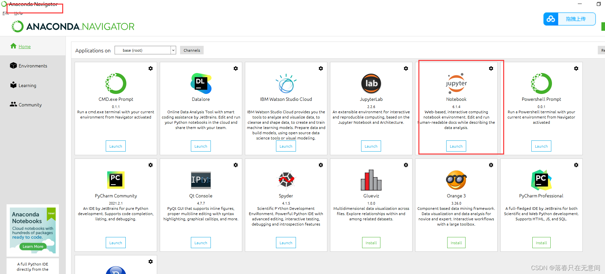Open PyCharm Community card settings gear
The image size is (605, 274).
[x=151, y=165]
